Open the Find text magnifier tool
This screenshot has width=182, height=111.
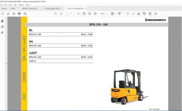pyautogui.click(x=25, y=14)
